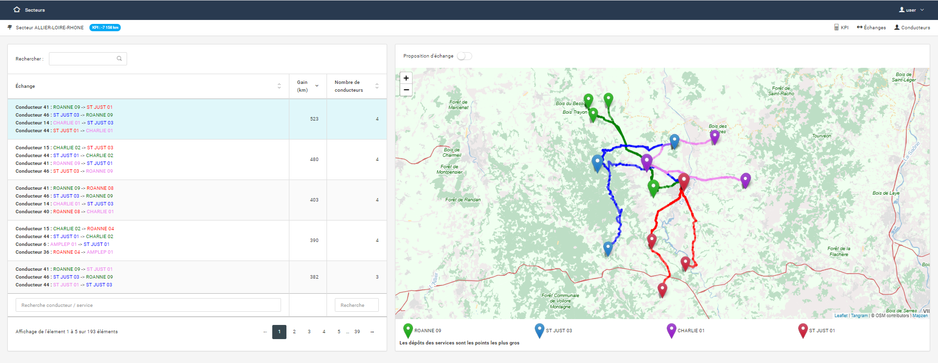Viewport: 938px width, 363px height.
Task: Go to the Échanges section
Action: (871, 27)
